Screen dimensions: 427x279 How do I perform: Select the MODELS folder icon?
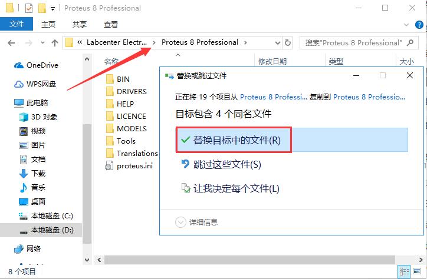[x=110, y=128]
